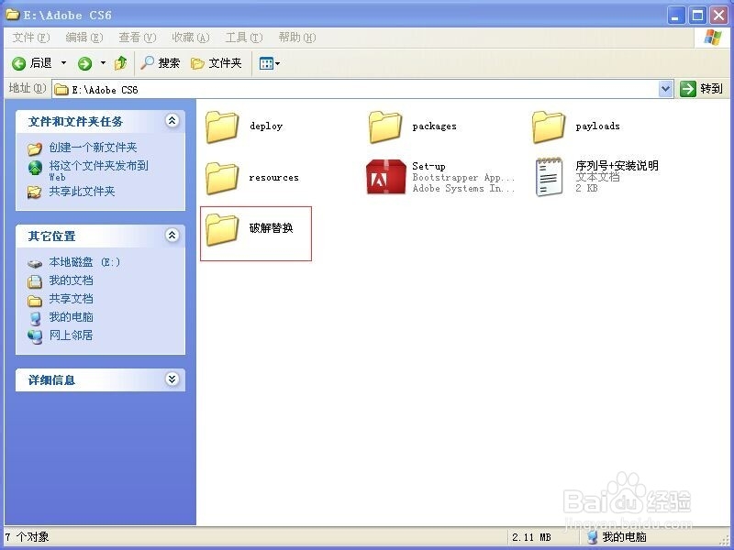
Task: Open the 文件(F) menu
Action: click(31, 38)
